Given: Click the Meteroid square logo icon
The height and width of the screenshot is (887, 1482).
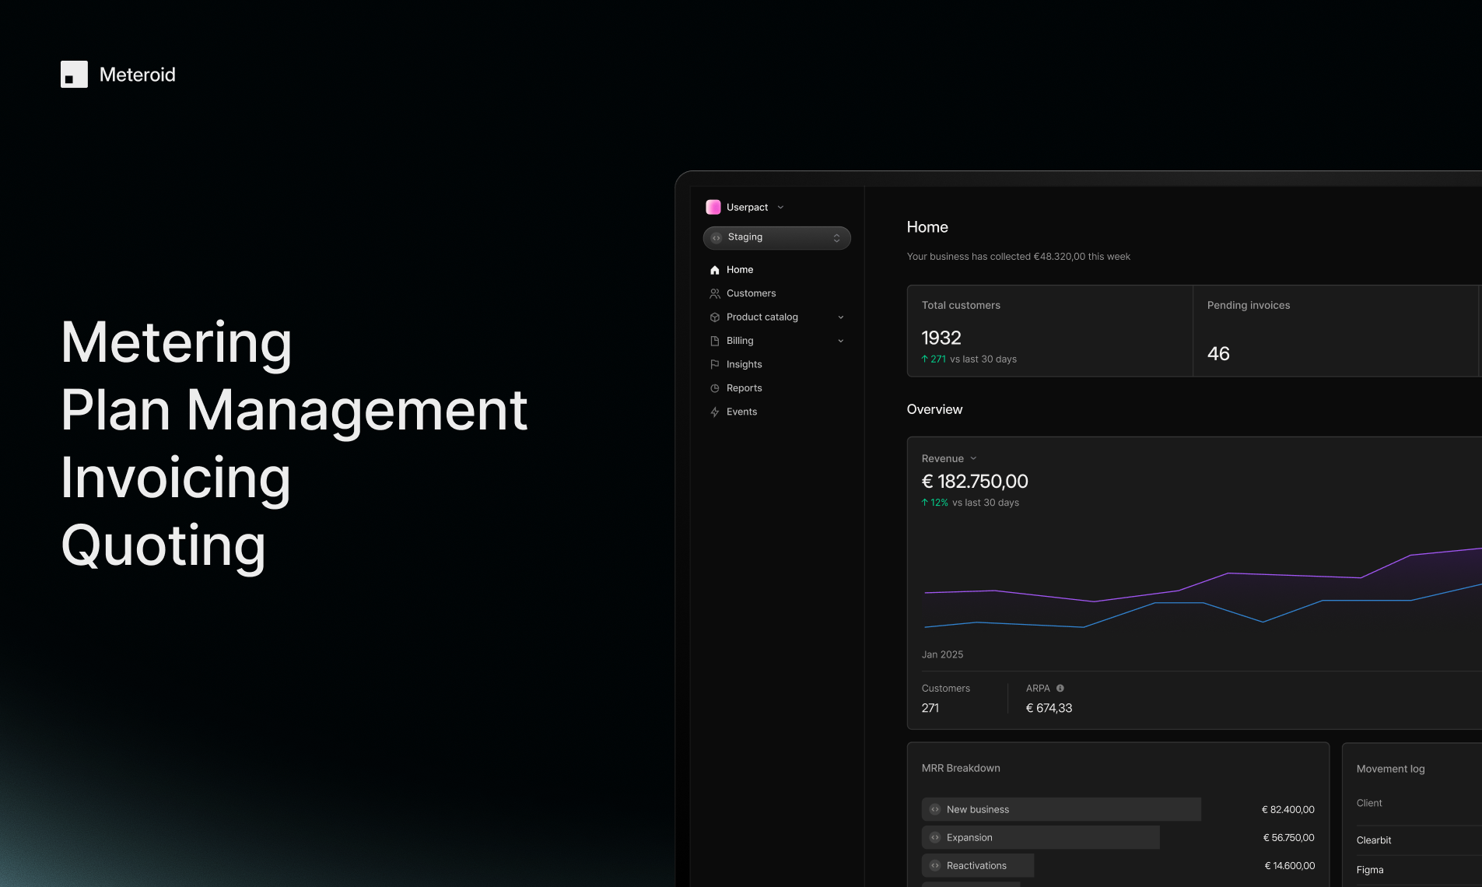Looking at the screenshot, I should [74, 75].
